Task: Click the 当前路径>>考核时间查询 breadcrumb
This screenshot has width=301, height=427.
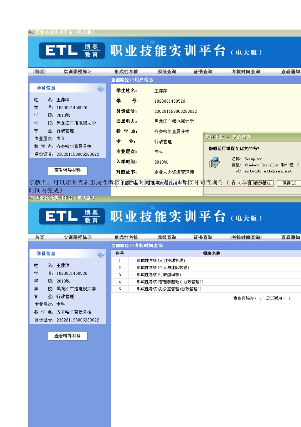Action: (137, 246)
